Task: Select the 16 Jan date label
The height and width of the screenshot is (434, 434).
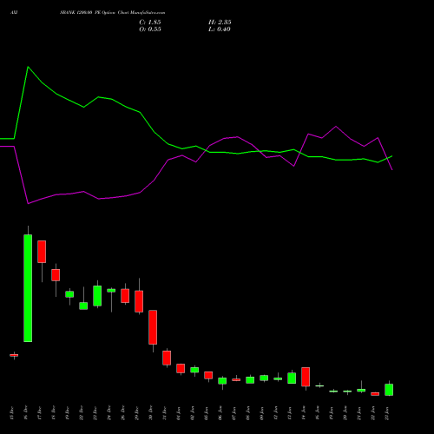Action: (x=318, y=413)
